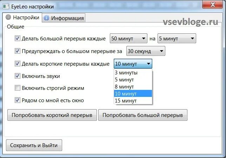
Task: Collapse the open 10 минут combo box
Action: (133, 64)
